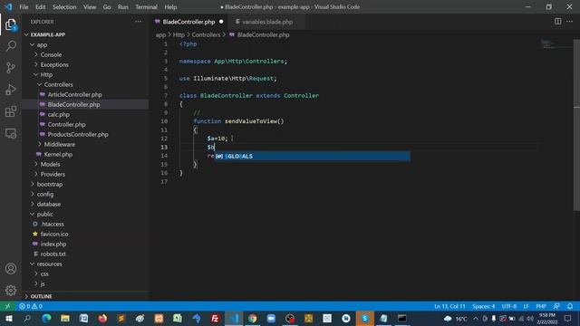This screenshot has height=326, width=580.
Task: Expand the OUTLINE section
Action: pos(41,296)
